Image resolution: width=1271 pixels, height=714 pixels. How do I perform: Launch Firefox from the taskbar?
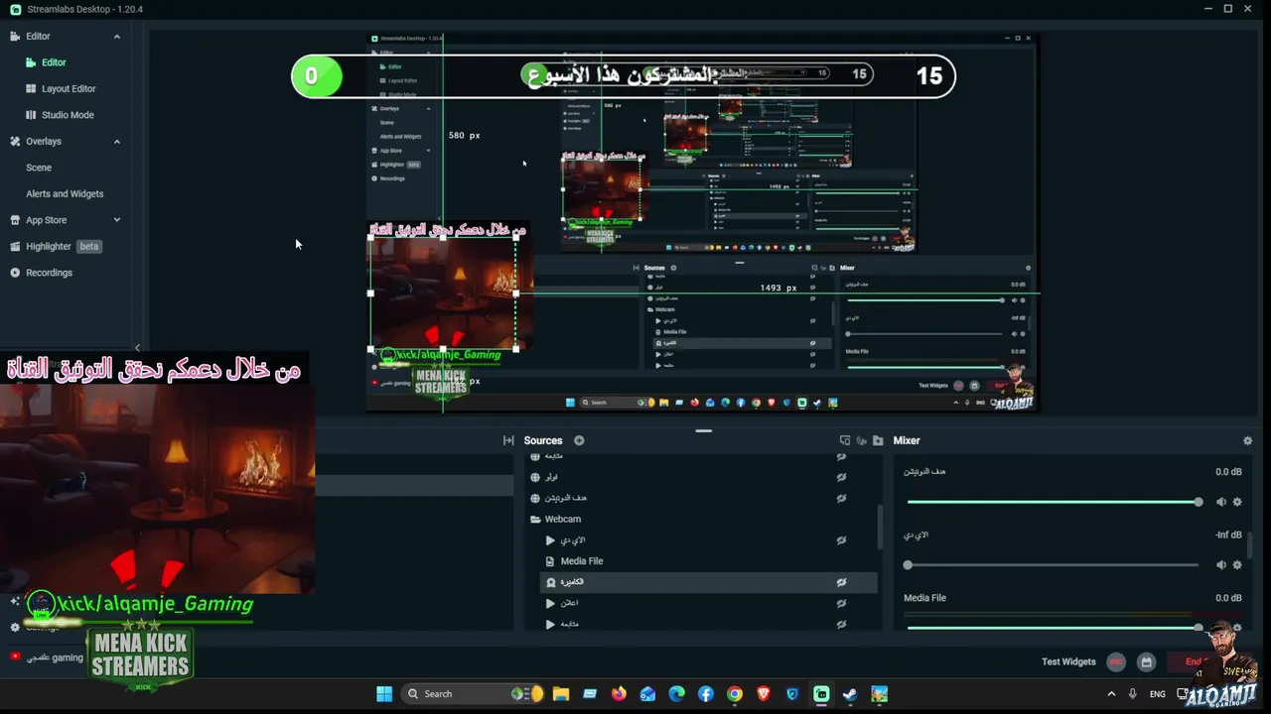619,693
